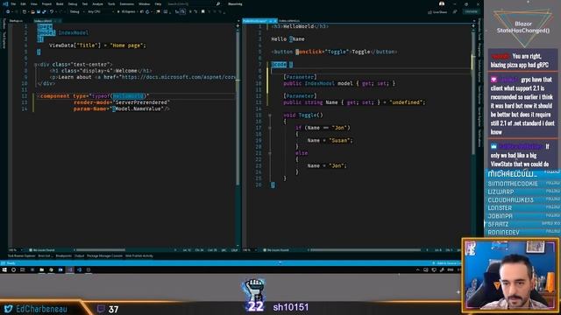Click the Model.NameValue parameter text
This screenshot has width=561, height=315.
click(138, 108)
